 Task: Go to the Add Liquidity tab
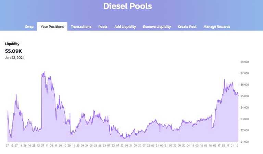point(125,27)
